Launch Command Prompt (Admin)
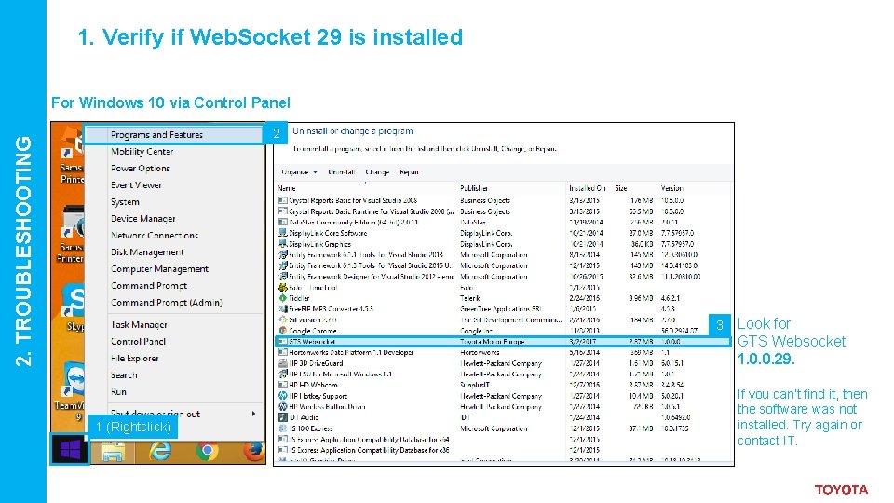Screen dimensions: 894x503 click(x=167, y=302)
